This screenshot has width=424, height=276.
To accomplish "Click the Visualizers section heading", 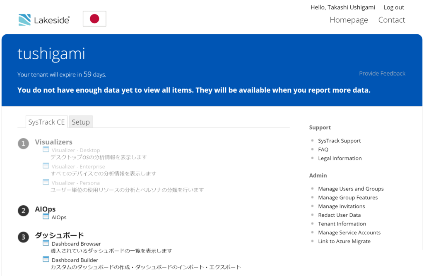I will click(53, 142).
